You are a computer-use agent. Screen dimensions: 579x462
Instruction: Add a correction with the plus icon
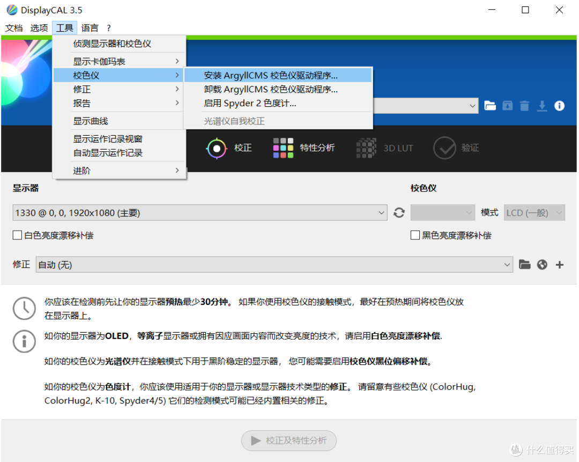[x=559, y=265]
